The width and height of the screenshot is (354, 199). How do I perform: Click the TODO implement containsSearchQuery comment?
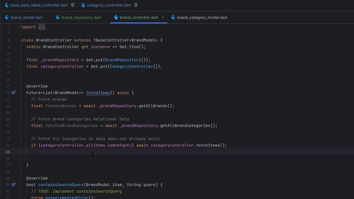[x=76, y=191]
